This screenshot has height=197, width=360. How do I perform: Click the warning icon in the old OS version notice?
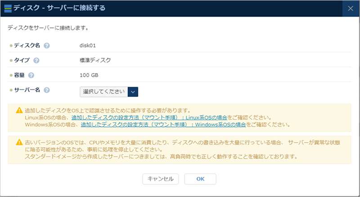click(19, 142)
